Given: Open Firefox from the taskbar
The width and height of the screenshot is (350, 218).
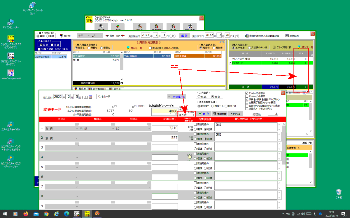Looking at the screenshot, I should 26,214.
